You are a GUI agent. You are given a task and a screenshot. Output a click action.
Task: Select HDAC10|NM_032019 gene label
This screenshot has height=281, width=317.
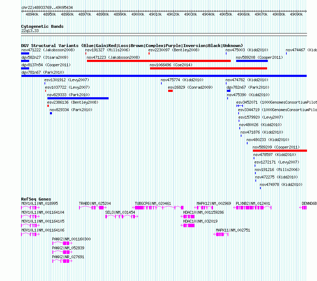click(x=200, y=221)
